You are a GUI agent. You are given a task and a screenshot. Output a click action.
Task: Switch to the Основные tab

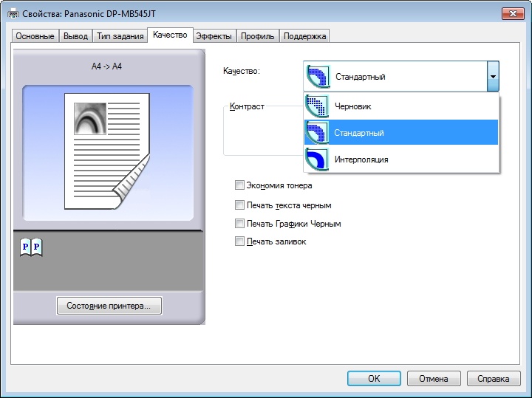[x=35, y=36]
